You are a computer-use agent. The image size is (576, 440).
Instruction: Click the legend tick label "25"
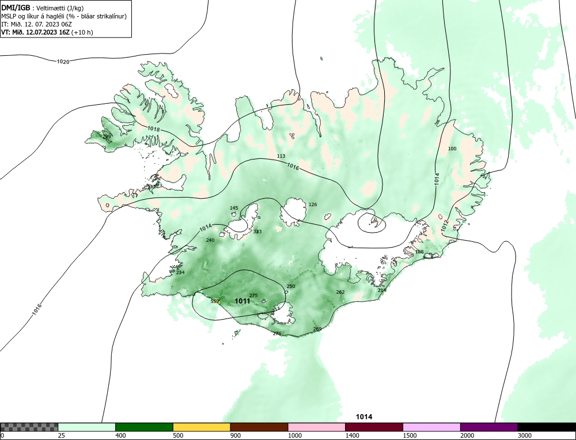click(x=62, y=435)
